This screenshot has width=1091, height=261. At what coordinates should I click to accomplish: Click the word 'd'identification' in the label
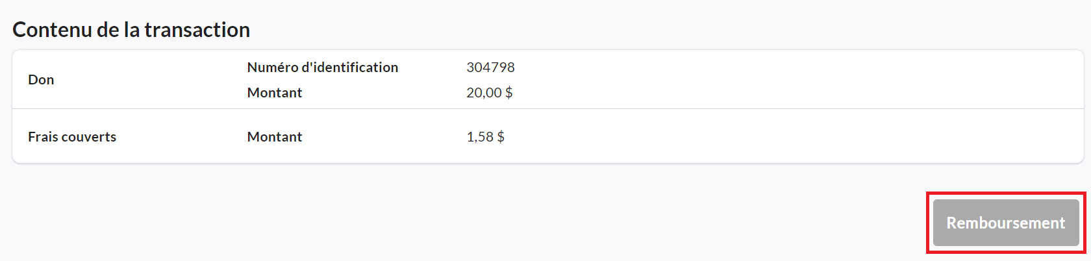point(350,68)
